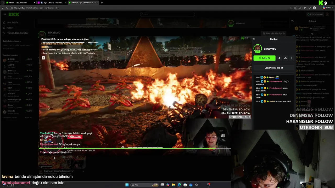This screenshot has width=335, height=188.
Task: Click the Takip Et follow button
Action: [x=264, y=58]
